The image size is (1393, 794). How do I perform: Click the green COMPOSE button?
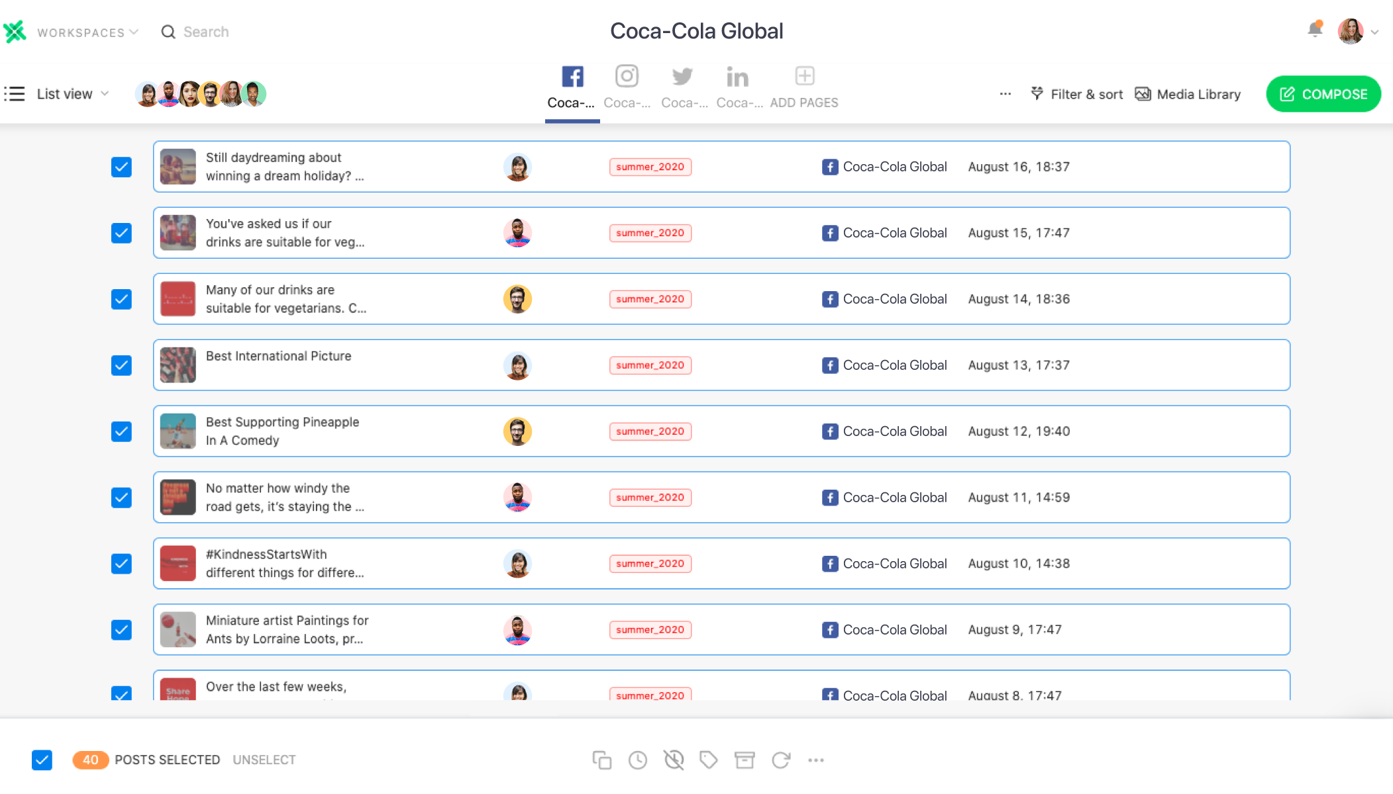click(x=1323, y=94)
